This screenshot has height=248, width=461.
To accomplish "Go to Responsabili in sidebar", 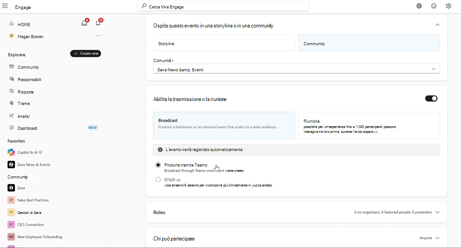I will pos(29,80).
